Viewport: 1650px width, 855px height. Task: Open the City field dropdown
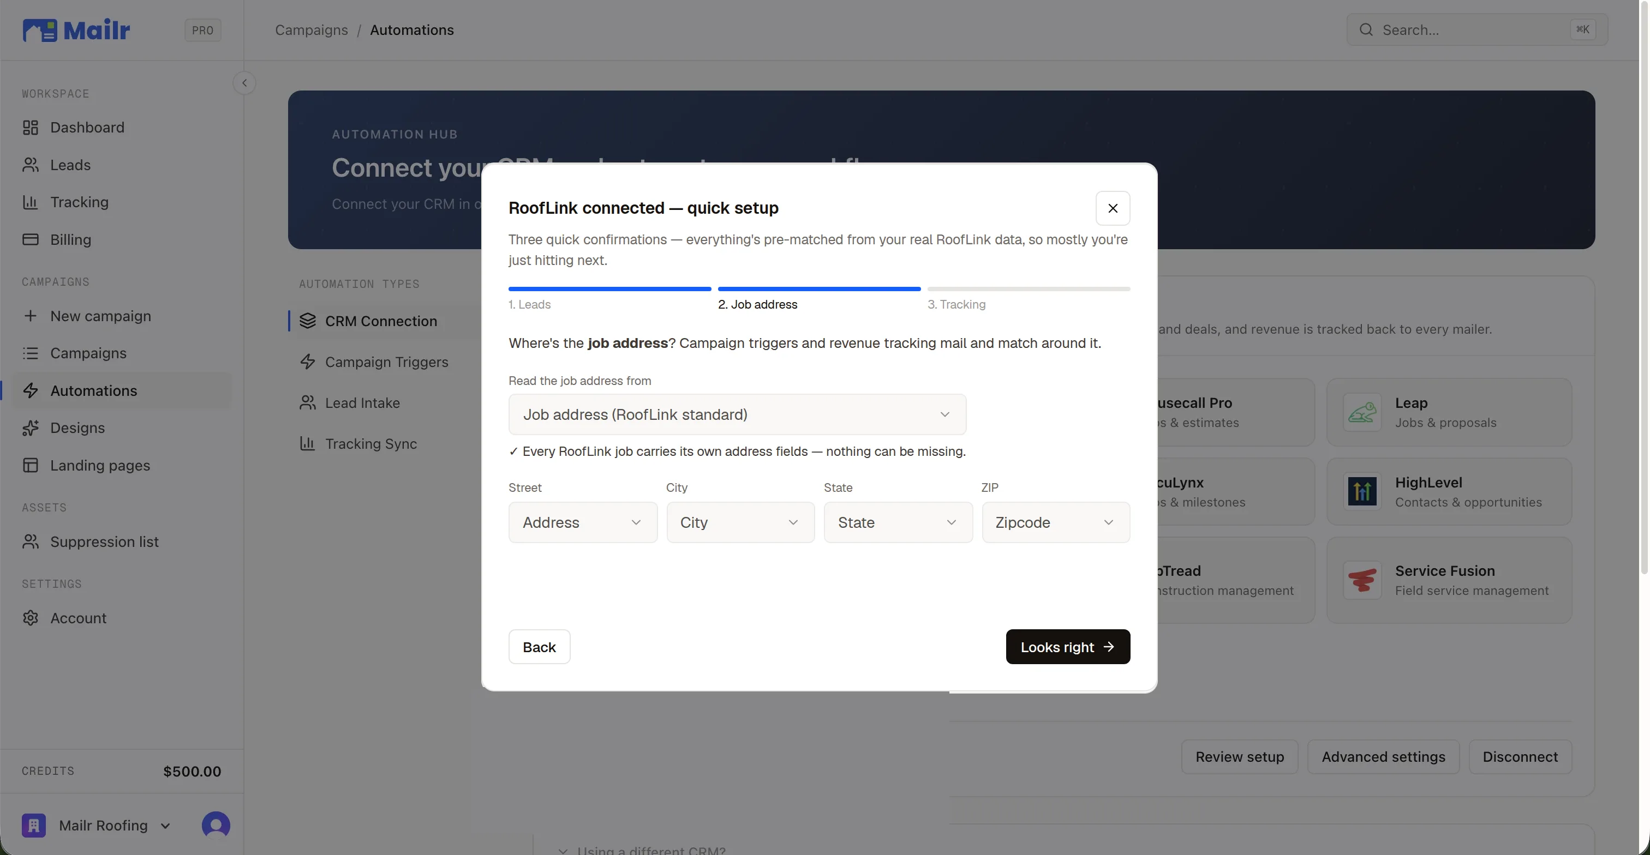pos(740,523)
